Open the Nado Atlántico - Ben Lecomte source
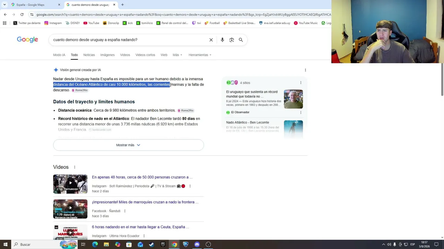The image size is (444, 249). pos(248,122)
